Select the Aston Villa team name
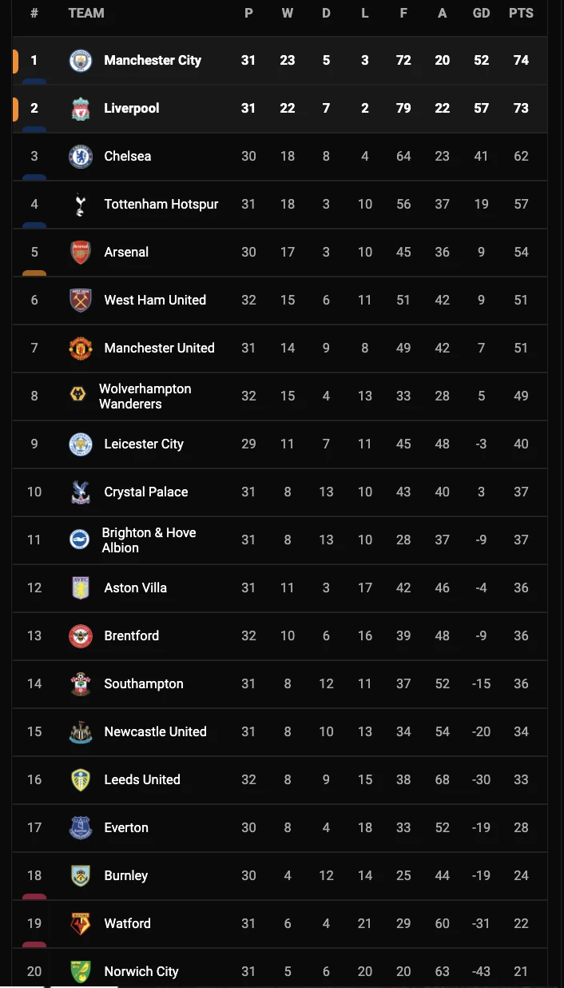Image resolution: width=564 pixels, height=988 pixels. [x=136, y=588]
